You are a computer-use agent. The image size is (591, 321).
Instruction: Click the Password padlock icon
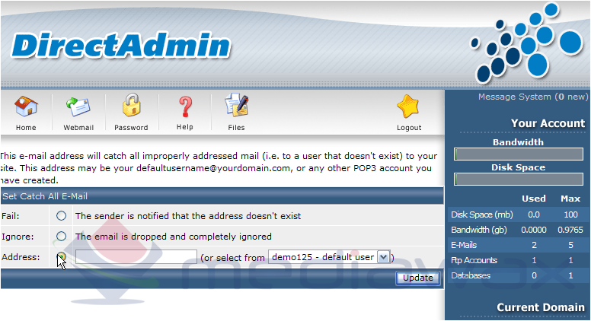tap(131, 105)
